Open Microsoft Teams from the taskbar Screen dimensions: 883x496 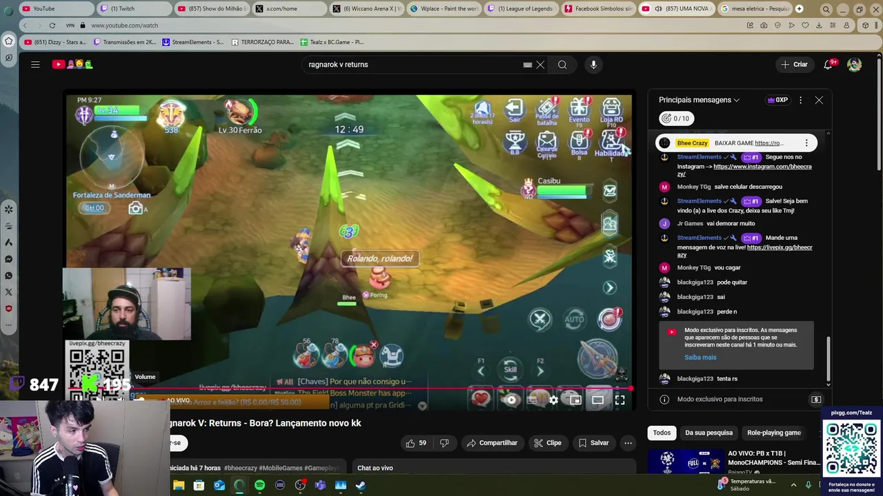320,485
